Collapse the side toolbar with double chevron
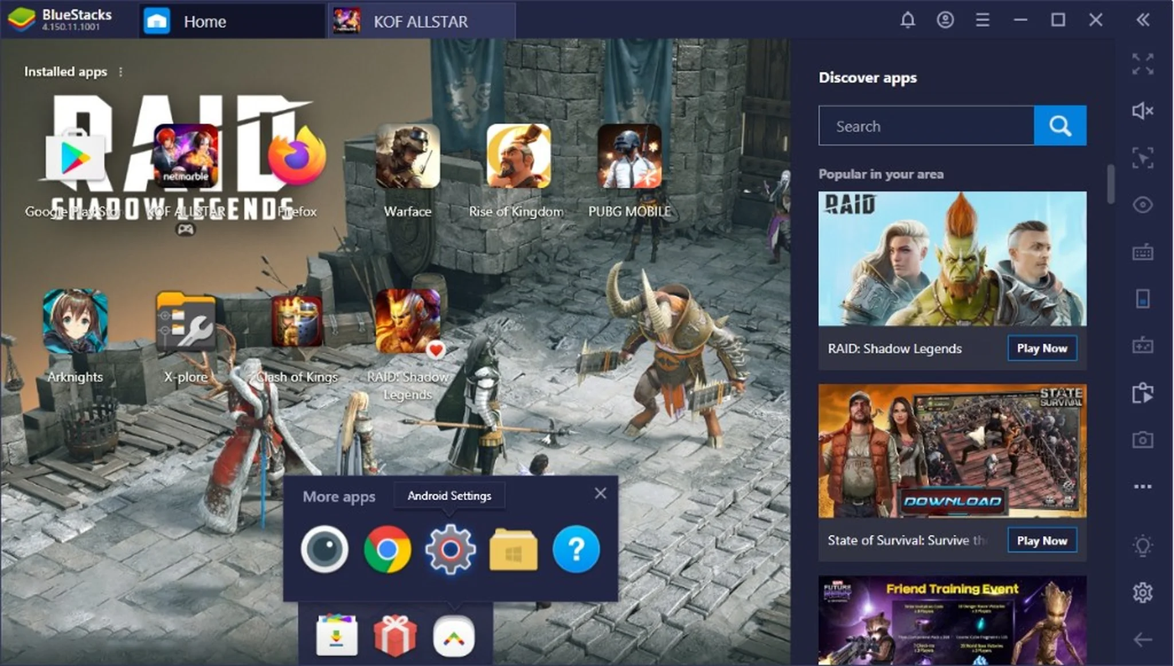Viewport: 1174px width, 666px height. tap(1143, 20)
